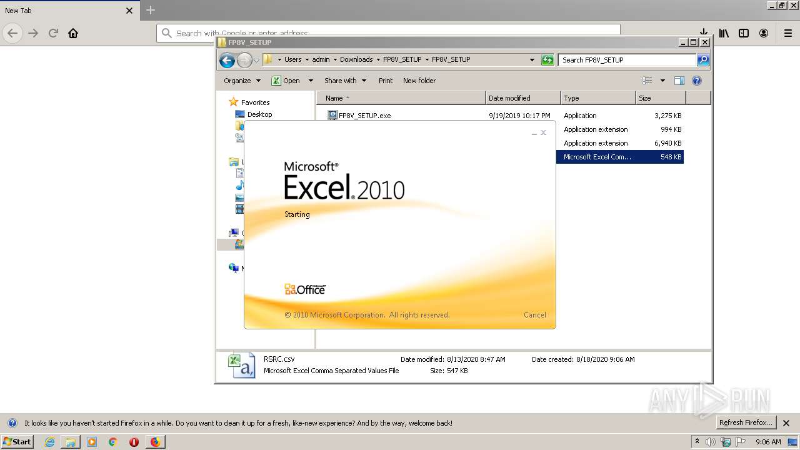Dismiss the Firefox refresh notification bar
The width and height of the screenshot is (800, 450).
(x=786, y=422)
